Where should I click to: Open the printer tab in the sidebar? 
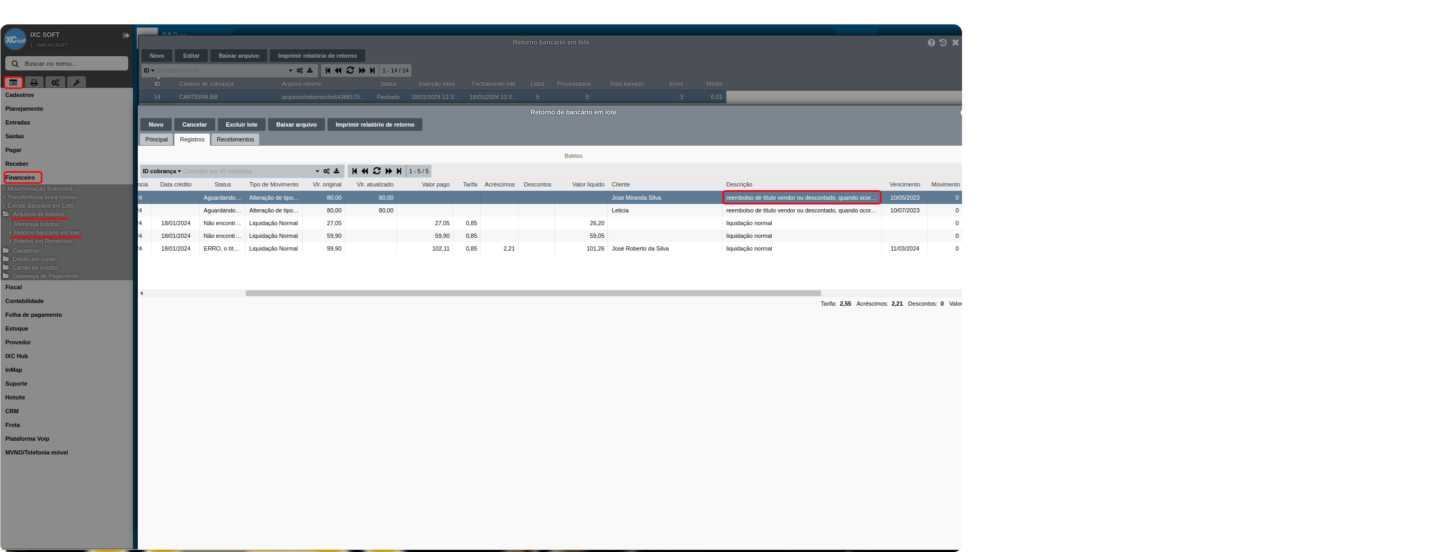pos(34,83)
